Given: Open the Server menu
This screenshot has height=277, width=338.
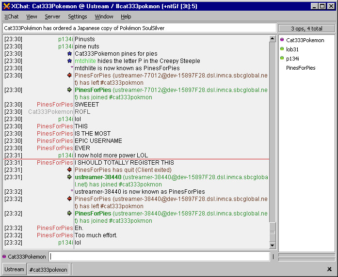Looking at the screenshot, I should (52, 16).
